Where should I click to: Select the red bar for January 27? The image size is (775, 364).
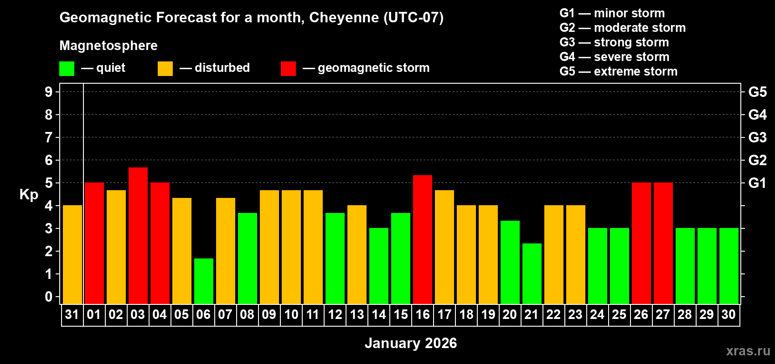(x=663, y=243)
